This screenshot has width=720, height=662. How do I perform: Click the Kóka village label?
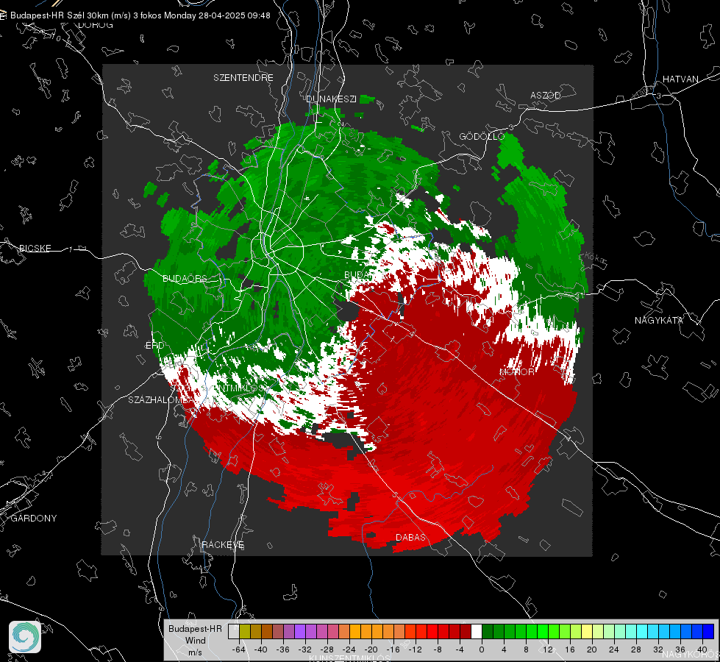tap(595, 257)
